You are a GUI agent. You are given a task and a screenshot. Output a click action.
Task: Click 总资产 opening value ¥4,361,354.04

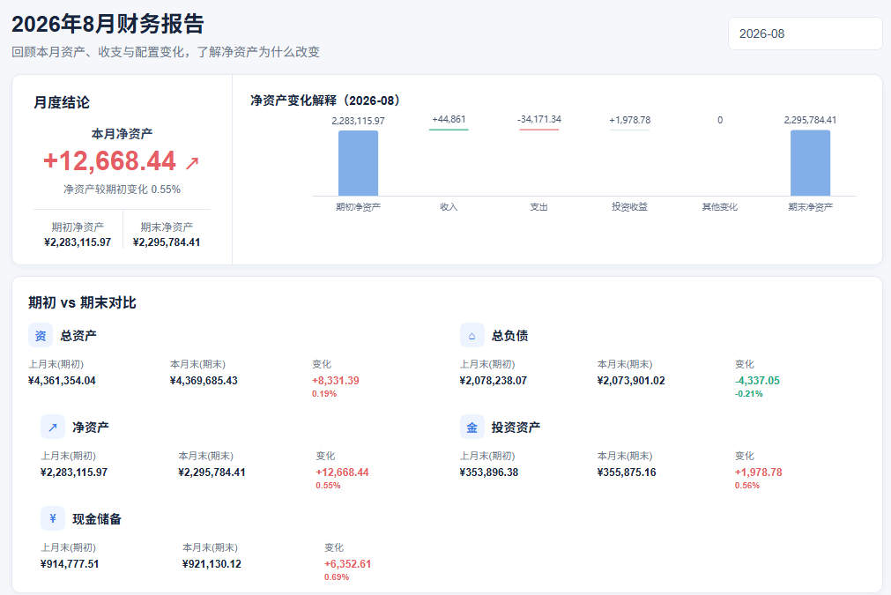click(62, 381)
